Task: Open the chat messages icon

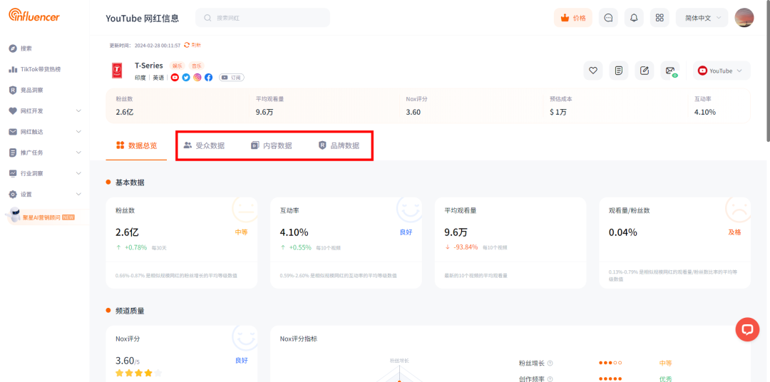Action: tap(608, 18)
